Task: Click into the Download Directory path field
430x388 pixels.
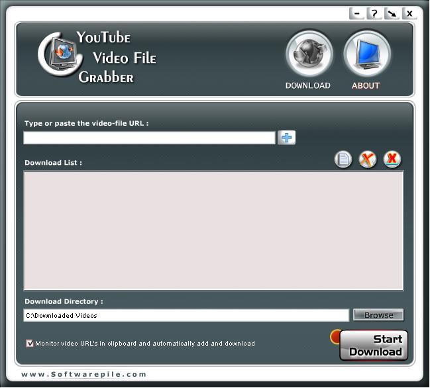Action: [186, 315]
